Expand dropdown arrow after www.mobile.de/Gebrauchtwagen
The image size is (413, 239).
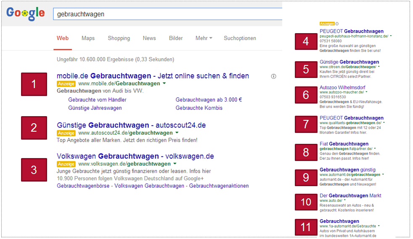point(164,83)
